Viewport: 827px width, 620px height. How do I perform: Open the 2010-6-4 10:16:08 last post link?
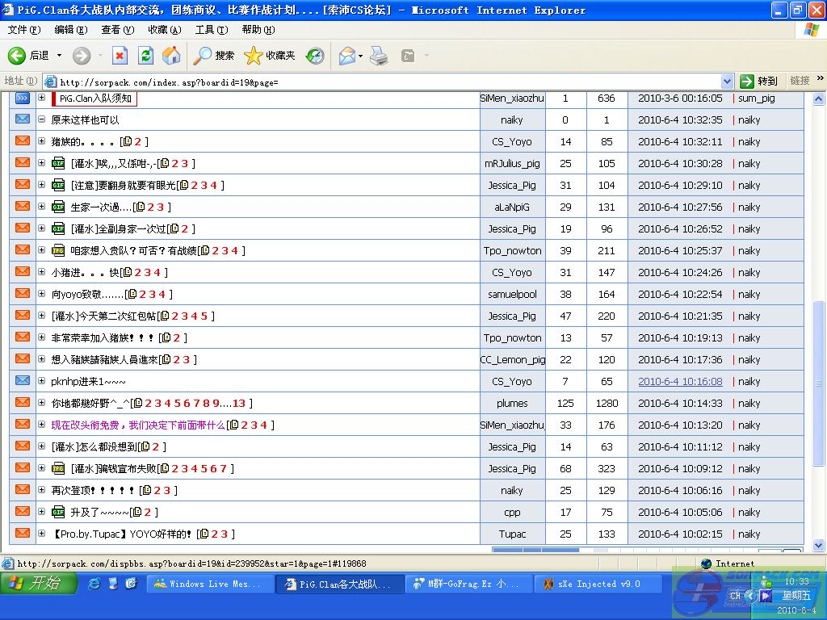pyautogui.click(x=680, y=381)
